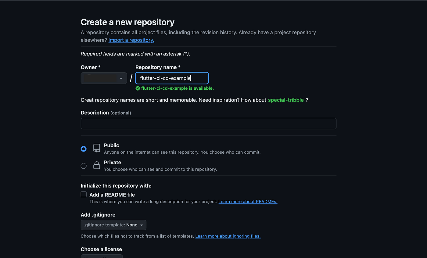427x258 pixels.
Task: Click the Private option label text
Action: 113,163
